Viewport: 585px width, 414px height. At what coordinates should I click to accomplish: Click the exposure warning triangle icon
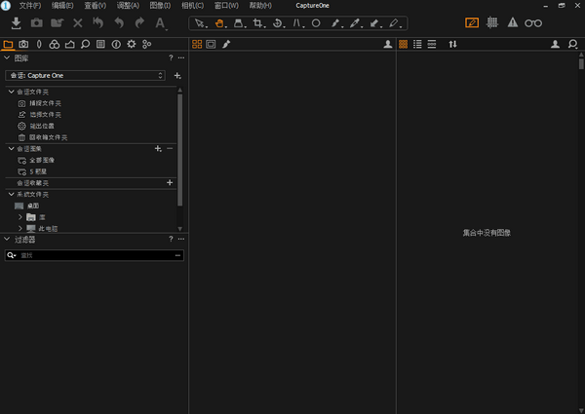[513, 22]
